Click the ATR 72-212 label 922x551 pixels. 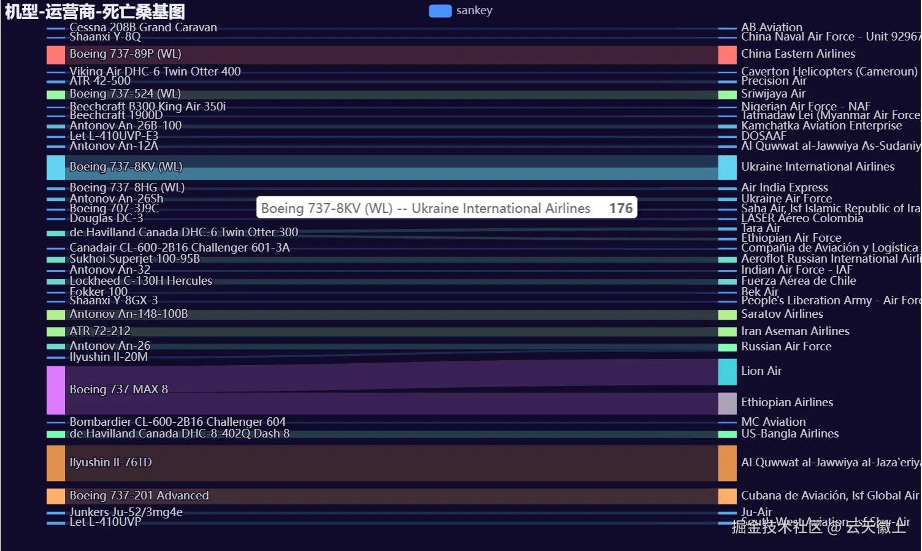[x=100, y=331]
